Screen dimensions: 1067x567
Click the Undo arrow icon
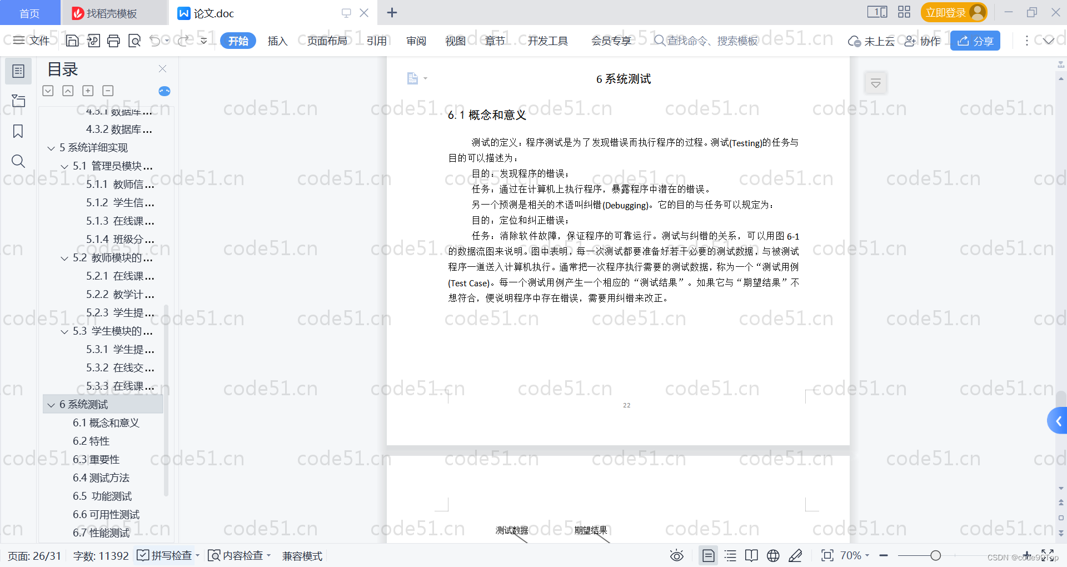point(155,41)
